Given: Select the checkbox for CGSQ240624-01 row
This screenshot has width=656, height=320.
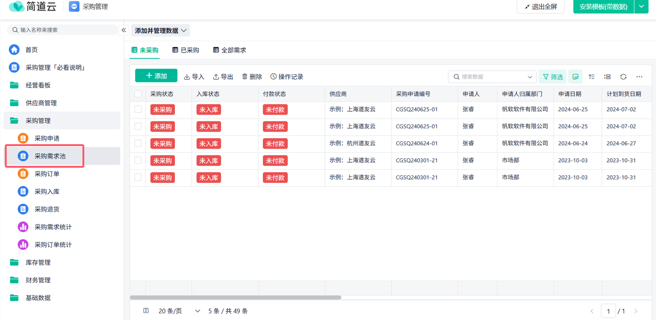Looking at the screenshot, I should click(138, 143).
